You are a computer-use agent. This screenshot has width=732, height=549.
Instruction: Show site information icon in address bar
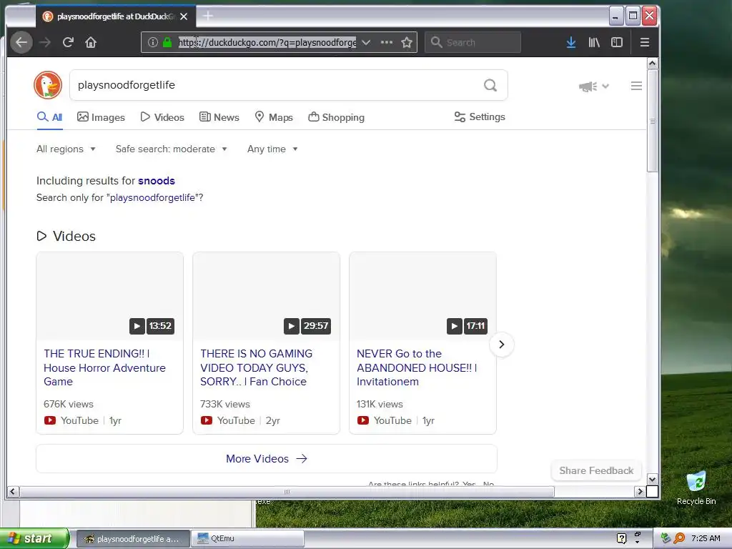click(x=153, y=42)
